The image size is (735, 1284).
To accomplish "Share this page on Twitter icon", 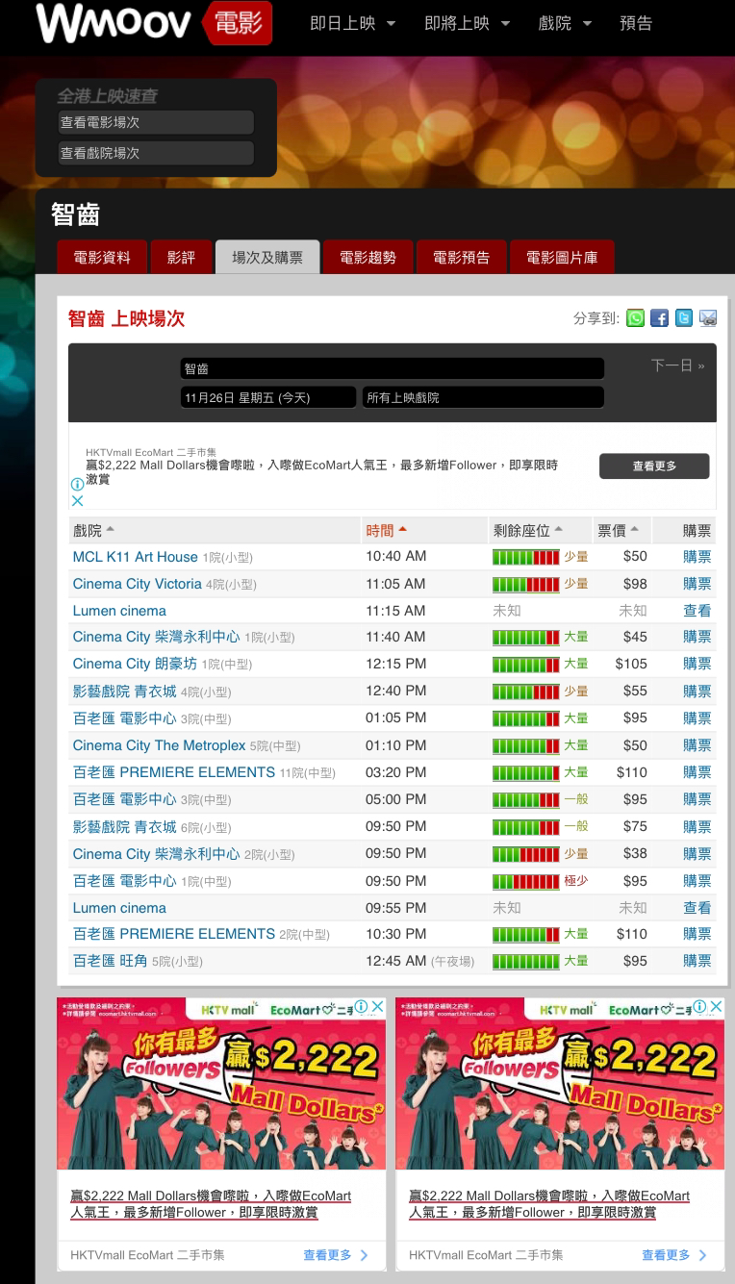I will (x=684, y=318).
